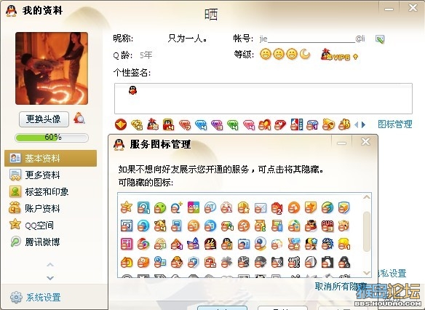
Task: Click the VIP6 membership badge
Action: click(x=340, y=55)
